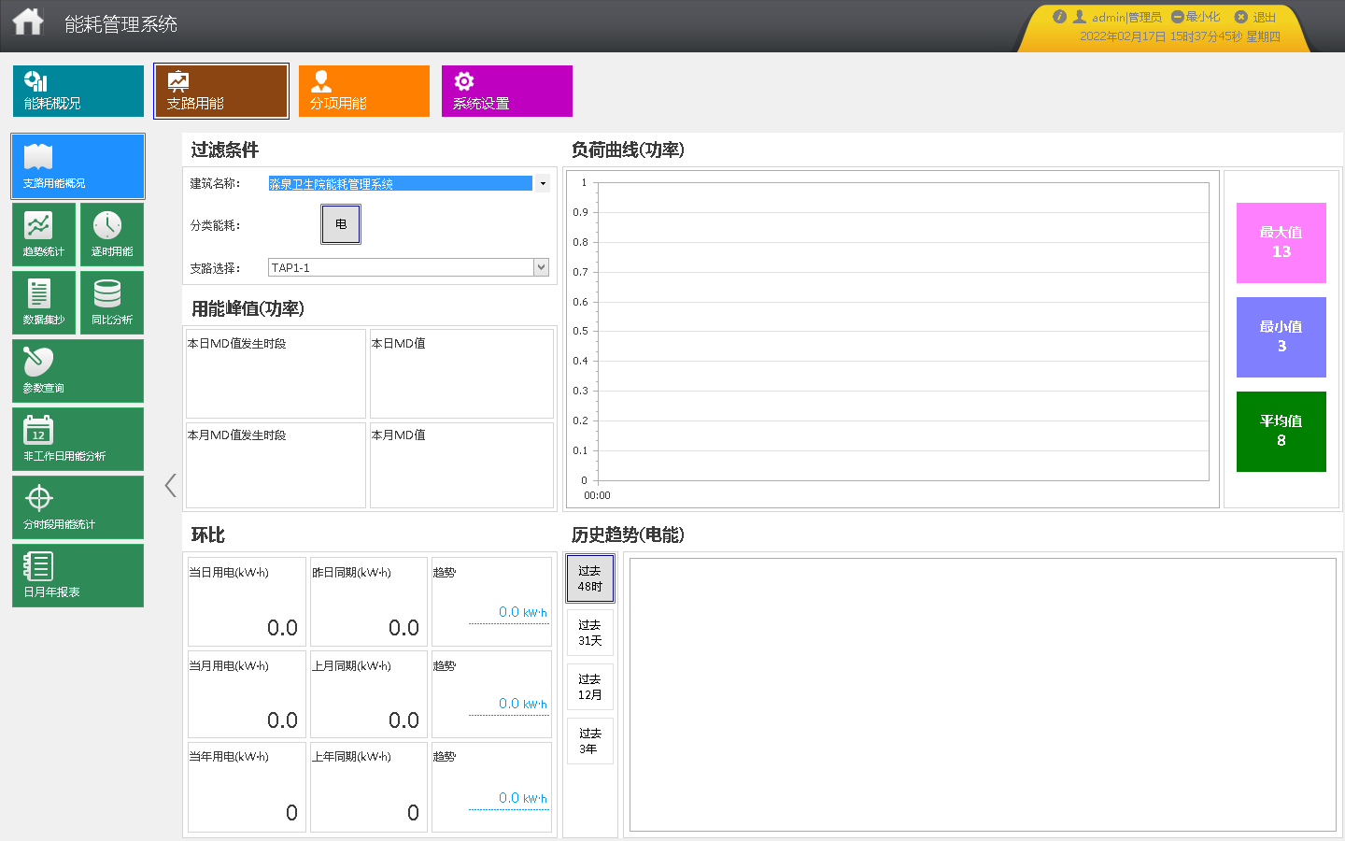Open 参数查询 sidebar item
Viewport: 1345px width, 841px height.
78,371
